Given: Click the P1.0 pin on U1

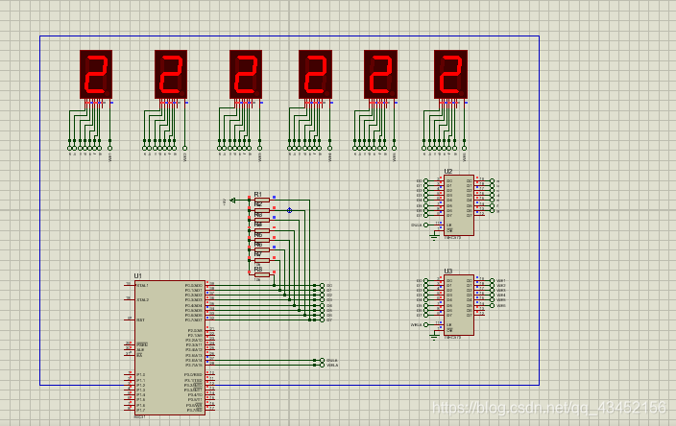Looking at the screenshot, I should point(130,374).
